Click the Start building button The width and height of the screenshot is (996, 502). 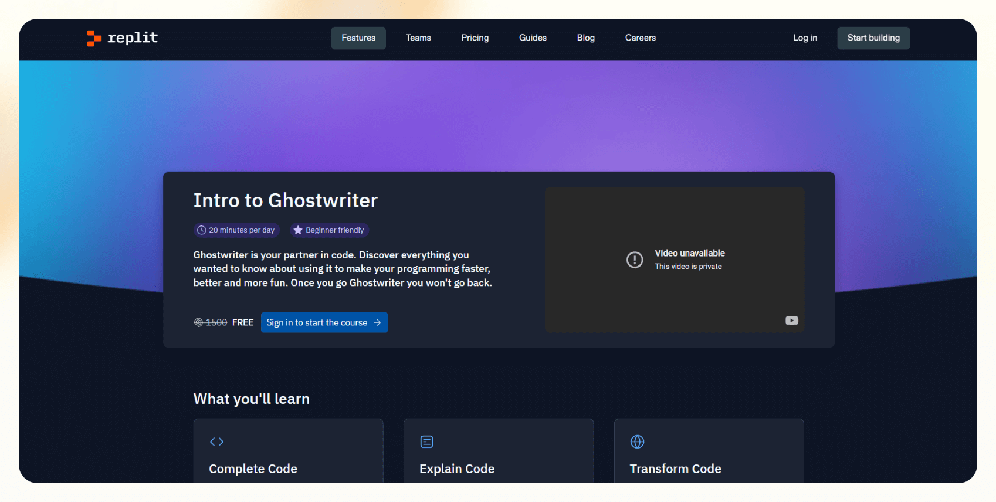[873, 38]
